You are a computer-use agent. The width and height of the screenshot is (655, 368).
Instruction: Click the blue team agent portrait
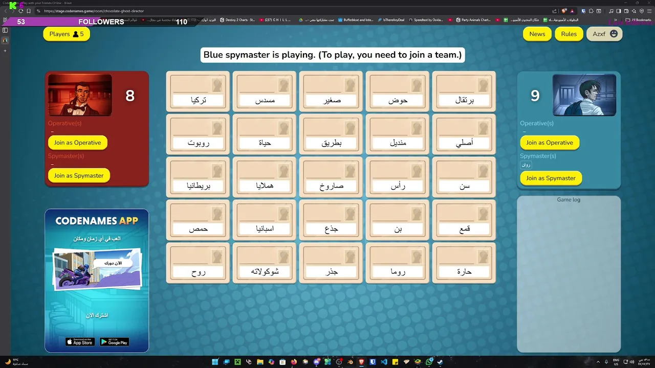(584, 95)
